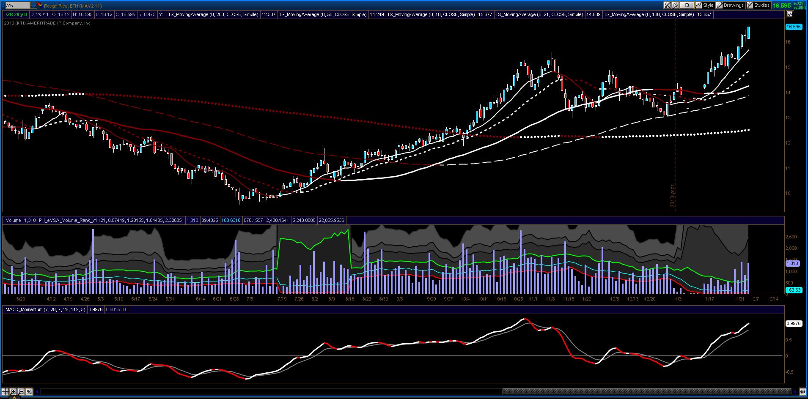Click the '/ZR 20 y D' chart label
Screen dimensions: 808x399
pyautogui.click(x=16, y=14)
